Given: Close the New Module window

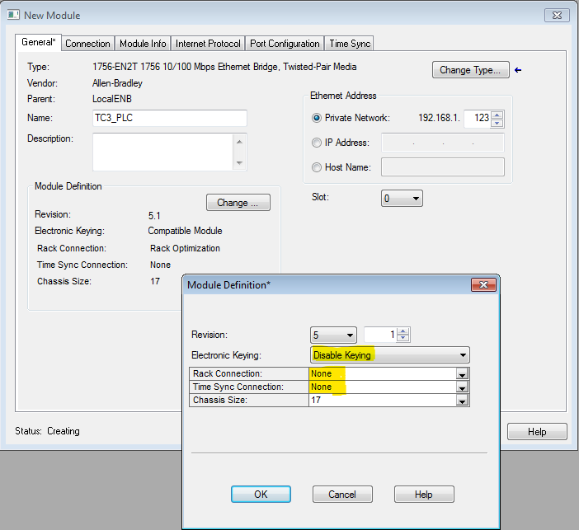Looking at the screenshot, I should [x=557, y=15].
